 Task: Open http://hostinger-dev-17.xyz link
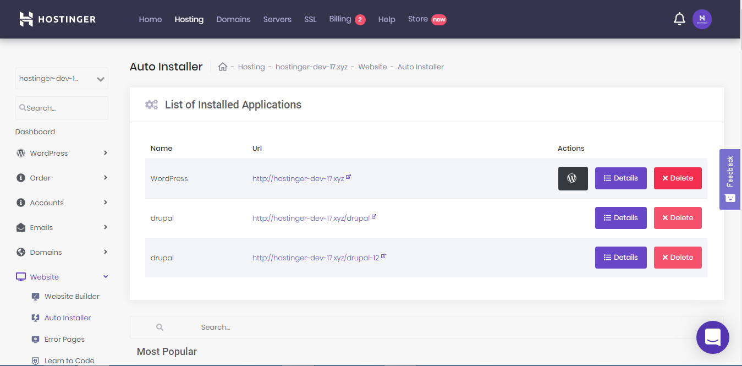298,179
